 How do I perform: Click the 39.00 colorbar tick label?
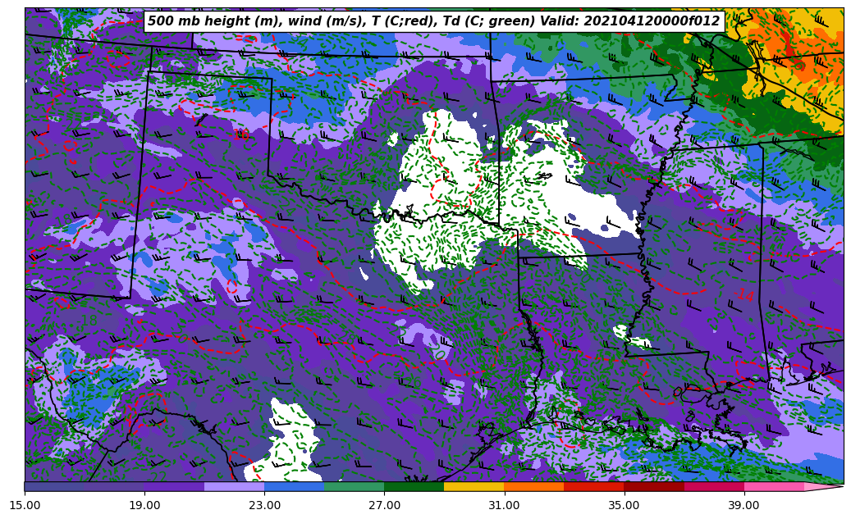click(x=743, y=505)
